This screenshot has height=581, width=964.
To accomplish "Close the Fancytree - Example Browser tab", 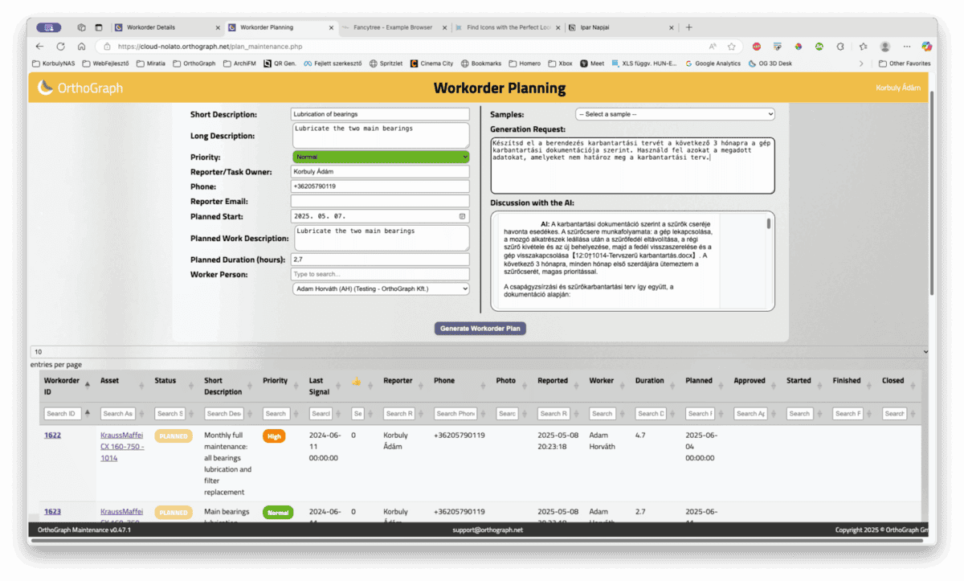I will click(445, 27).
